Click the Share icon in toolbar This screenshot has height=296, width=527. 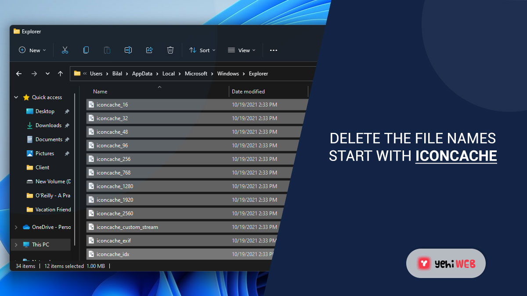point(149,50)
